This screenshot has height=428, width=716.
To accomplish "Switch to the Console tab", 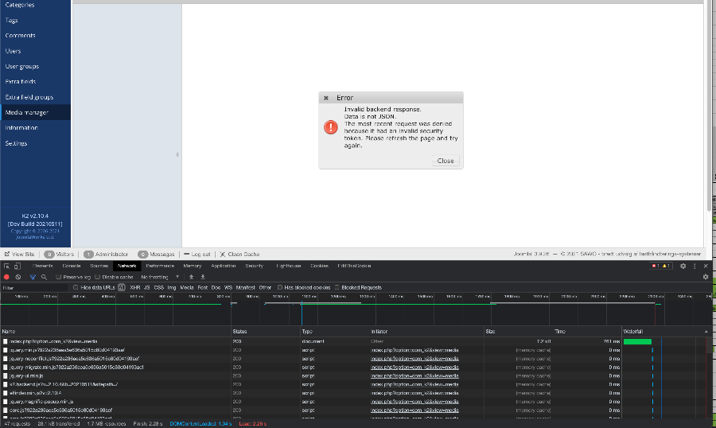I will 72,266.
